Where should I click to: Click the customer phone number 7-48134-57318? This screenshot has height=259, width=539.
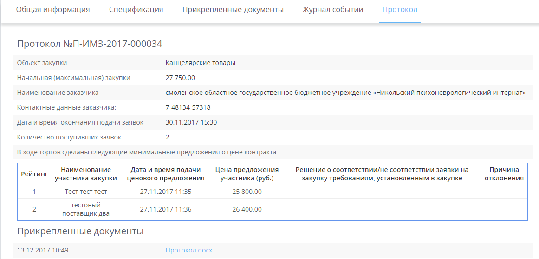(x=188, y=107)
